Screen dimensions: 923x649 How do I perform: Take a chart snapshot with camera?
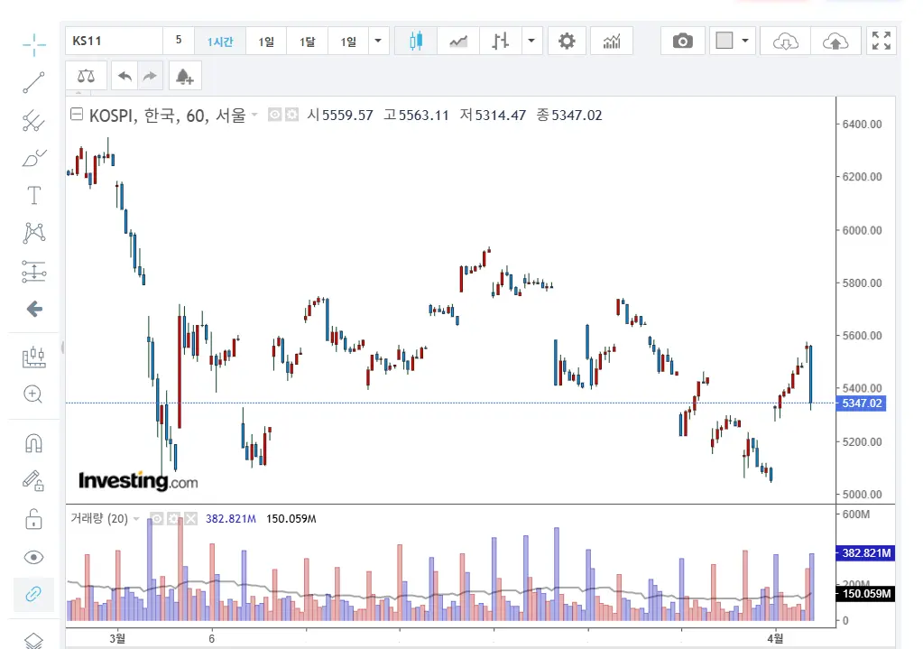683,41
